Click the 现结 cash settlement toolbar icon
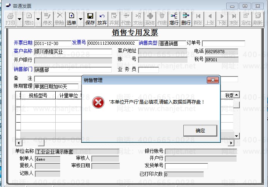 click(150, 19)
